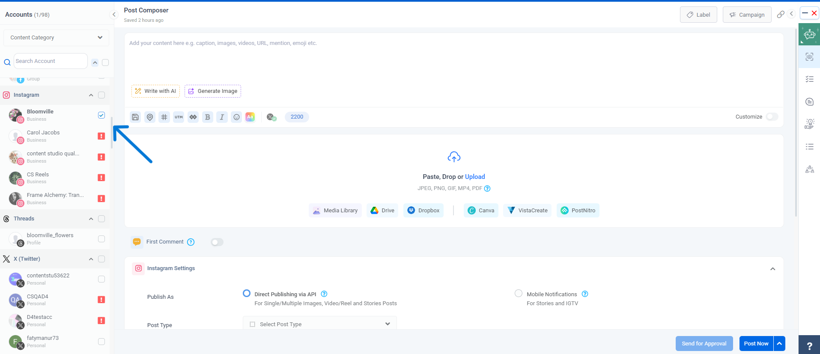Collapse the X (Twitter) accounts group
Viewport: 820px width, 354px height.
tap(91, 259)
